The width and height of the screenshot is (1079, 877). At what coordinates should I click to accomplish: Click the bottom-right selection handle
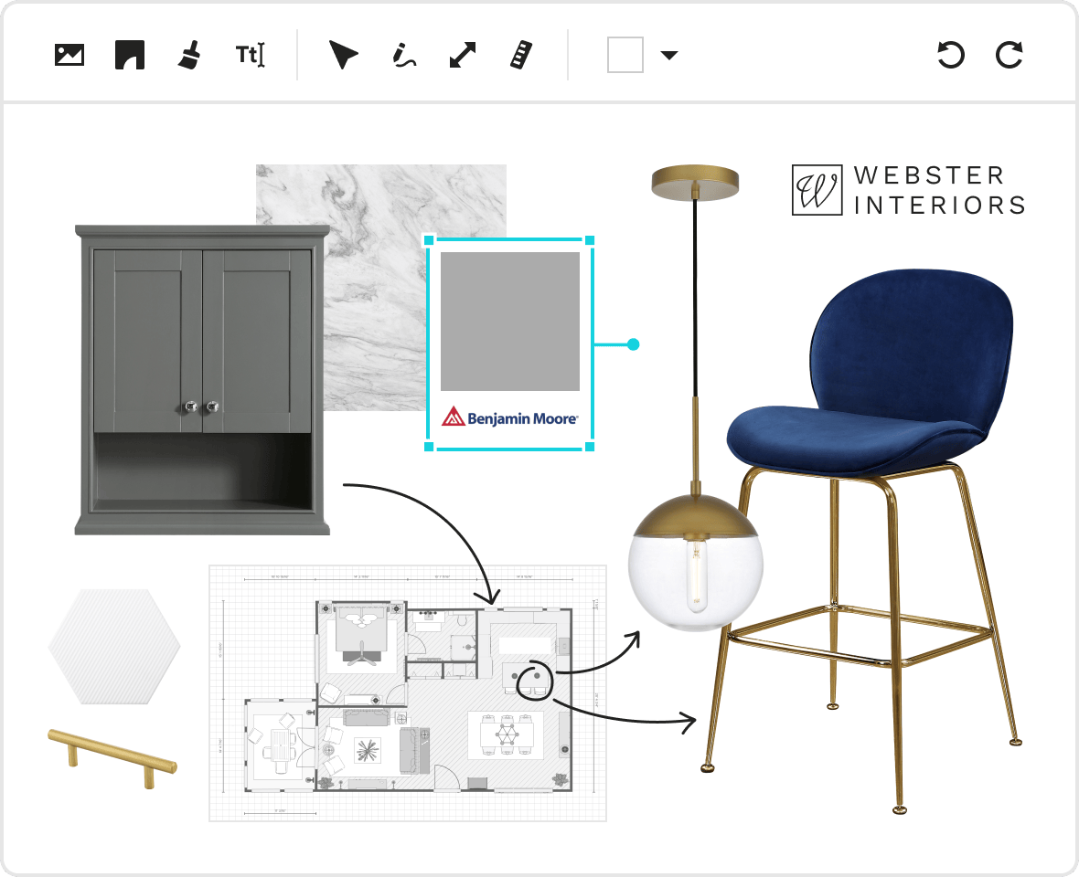click(x=590, y=447)
